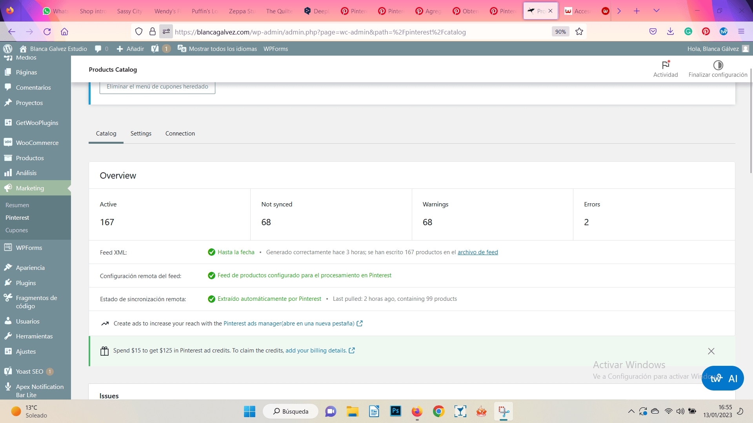Click the Pinterest browser extension icon

pyautogui.click(x=706, y=32)
